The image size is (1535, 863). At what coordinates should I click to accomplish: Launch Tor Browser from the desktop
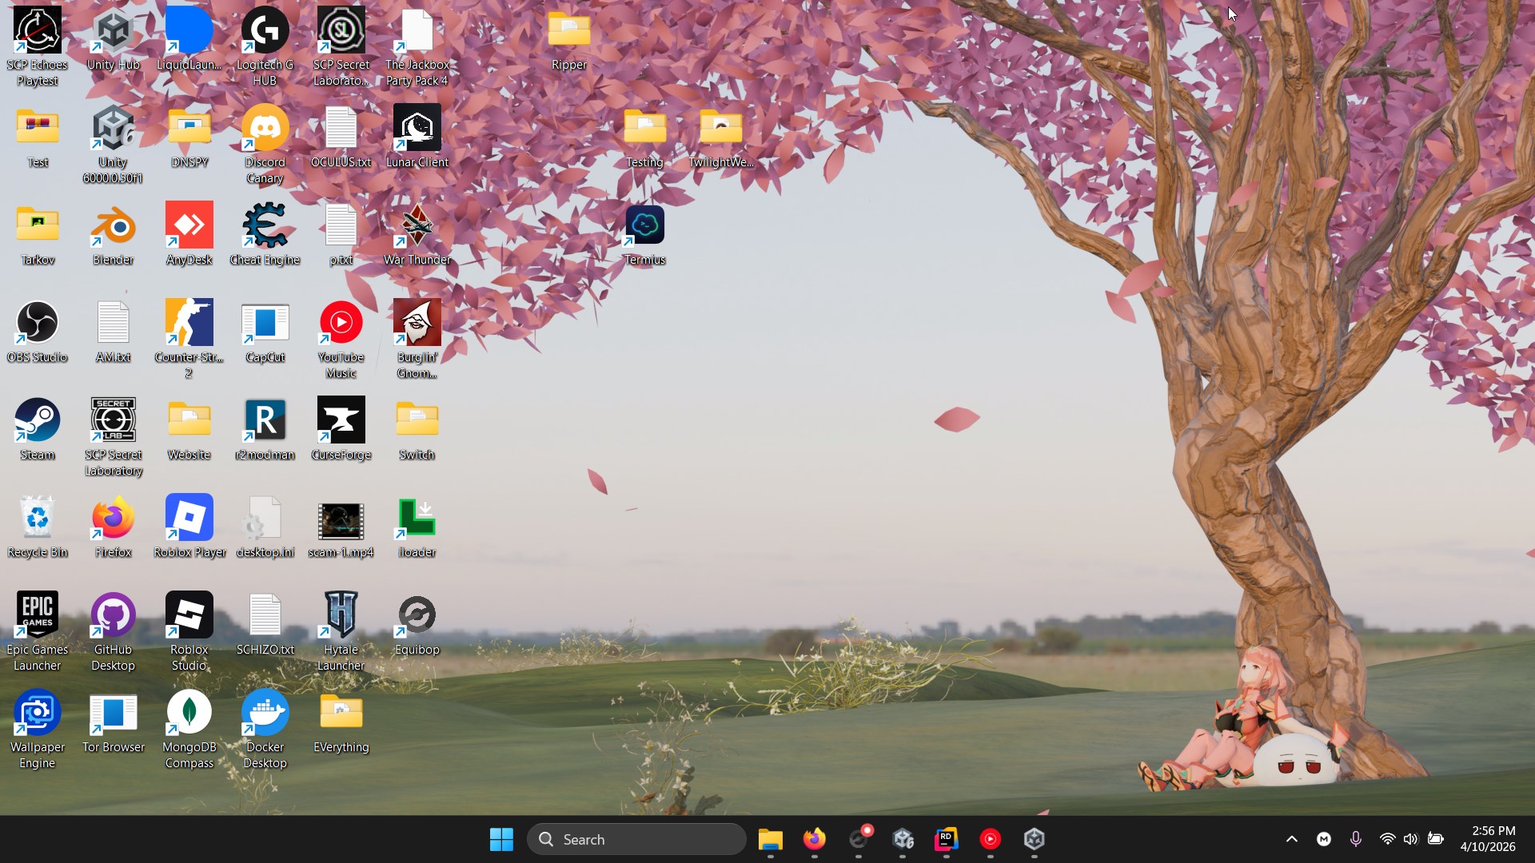(113, 722)
